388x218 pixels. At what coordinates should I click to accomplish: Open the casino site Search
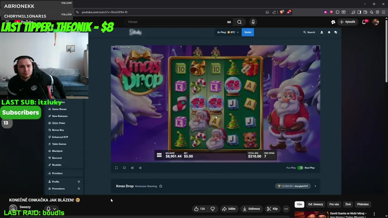(x=309, y=32)
